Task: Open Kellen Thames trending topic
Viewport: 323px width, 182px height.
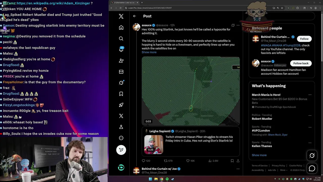Action: pos(262,146)
